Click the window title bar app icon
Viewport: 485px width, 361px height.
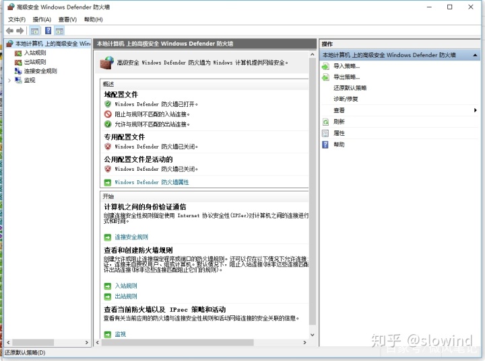point(11,7)
